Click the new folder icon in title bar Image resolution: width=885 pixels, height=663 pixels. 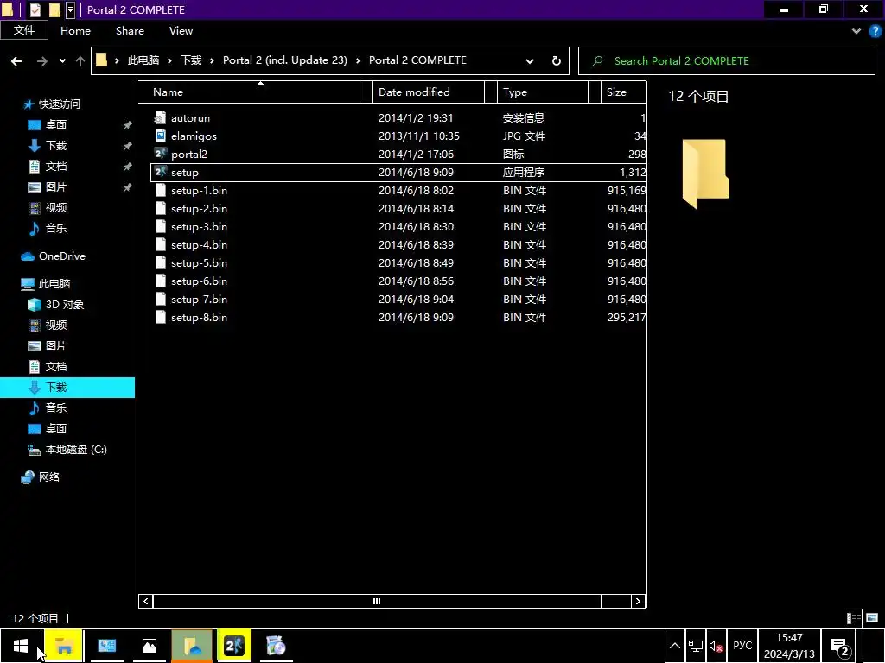[54, 9]
